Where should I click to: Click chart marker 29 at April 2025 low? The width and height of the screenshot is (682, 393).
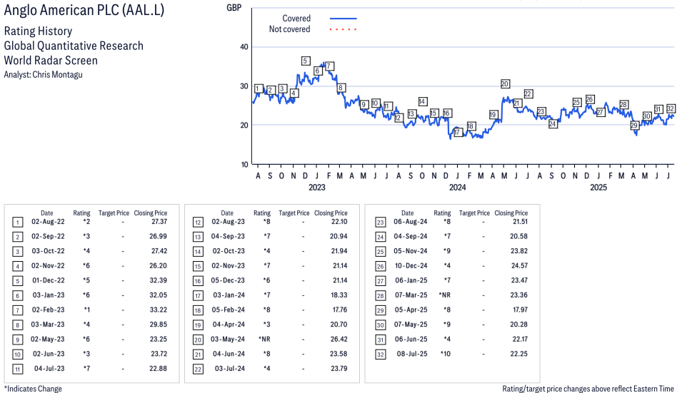(x=634, y=126)
